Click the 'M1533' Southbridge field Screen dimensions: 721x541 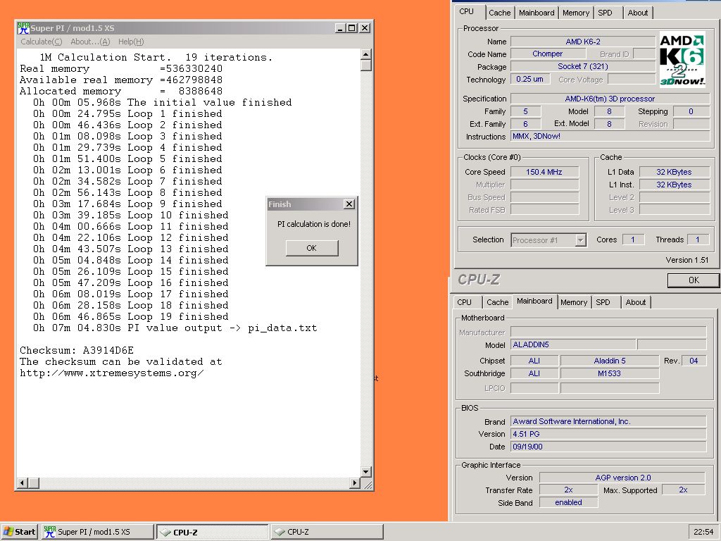pyautogui.click(x=610, y=373)
